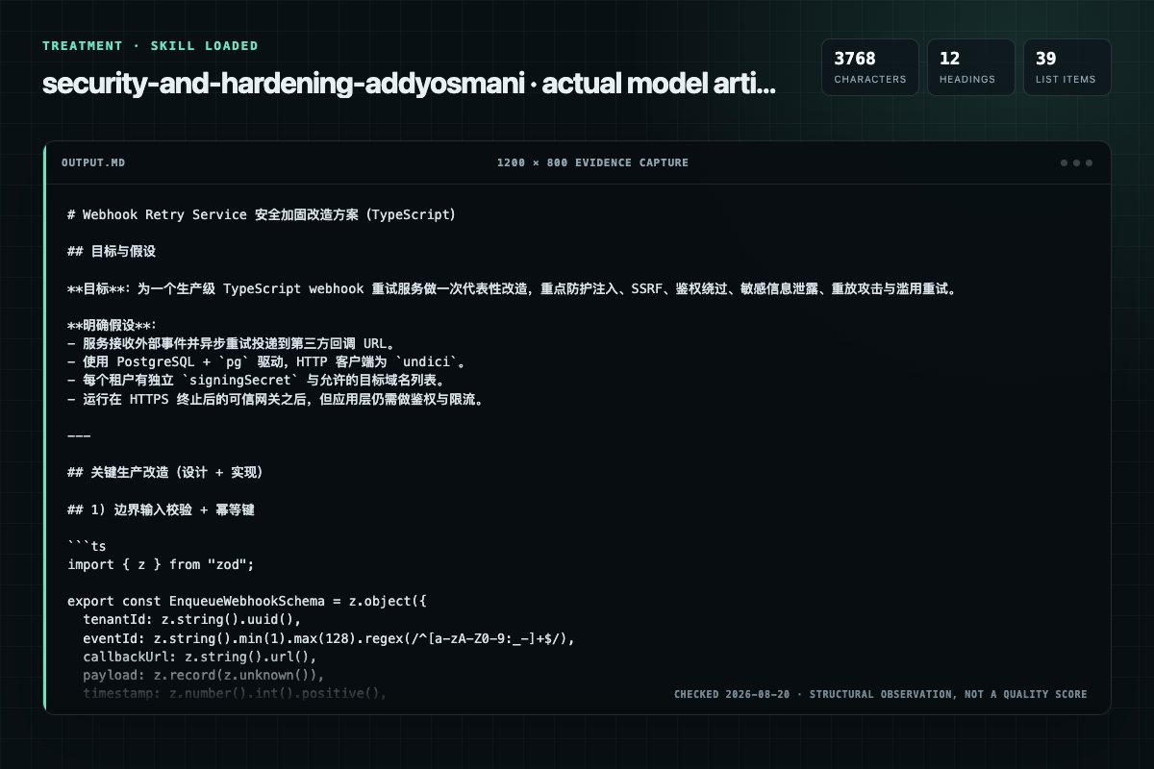Click the "## 关键生产改造（设计 + 实现）" heading
This screenshot has width=1154, height=769.
tap(165, 472)
